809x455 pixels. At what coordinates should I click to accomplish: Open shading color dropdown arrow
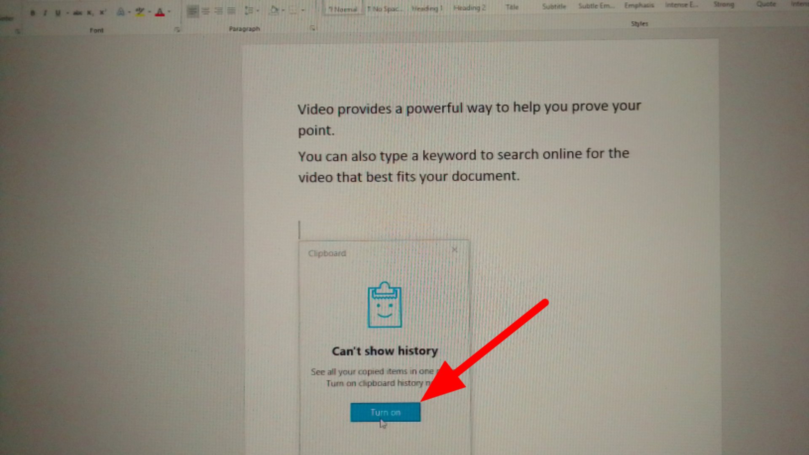click(x=283, y=10)
